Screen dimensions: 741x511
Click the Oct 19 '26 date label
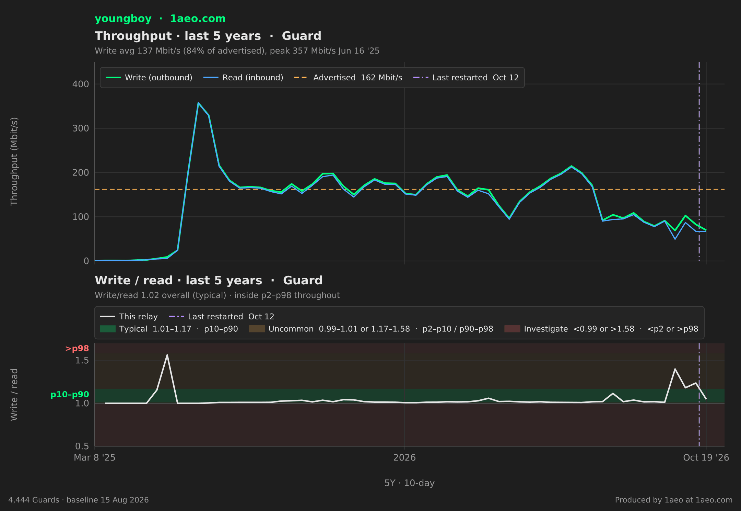point(706,458)
